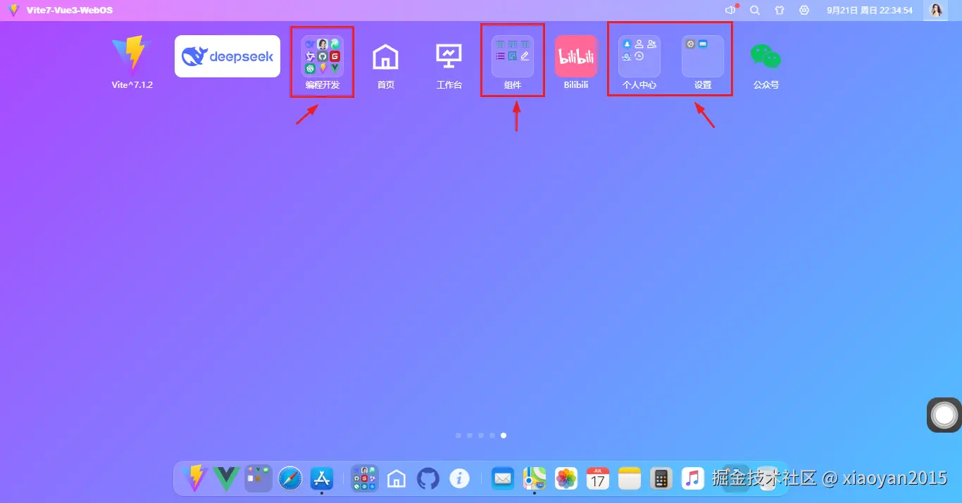Go to the second desktop page dot
Screen dimensions: 962x503
470,435
